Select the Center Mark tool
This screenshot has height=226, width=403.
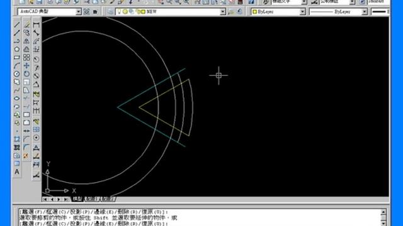(x=37, y=138)
